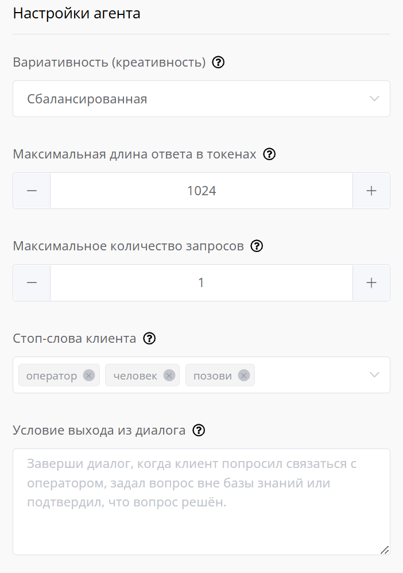Select the 'оператор' tag label
The image size is (403, 573).
(x=52, y=375)
